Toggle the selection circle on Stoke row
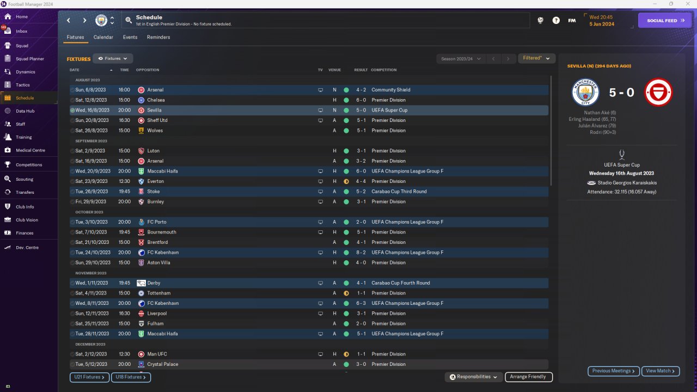The width and height of the screenshot is (697, 392). point(72,192)
